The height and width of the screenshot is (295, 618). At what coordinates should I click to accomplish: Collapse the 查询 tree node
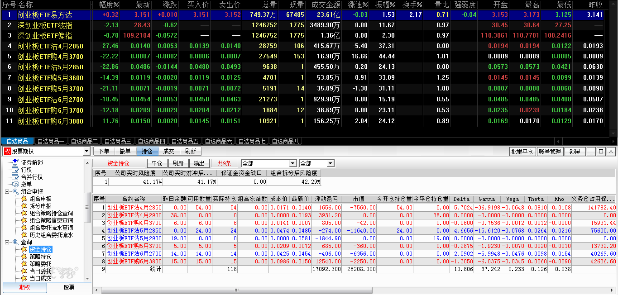7,242
